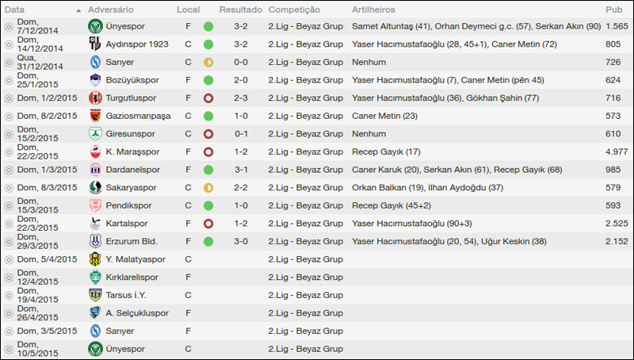This screenshot has height=360, width=634.
Task: Click the Erzurum Bld. club crest
Action: point(95,241)
